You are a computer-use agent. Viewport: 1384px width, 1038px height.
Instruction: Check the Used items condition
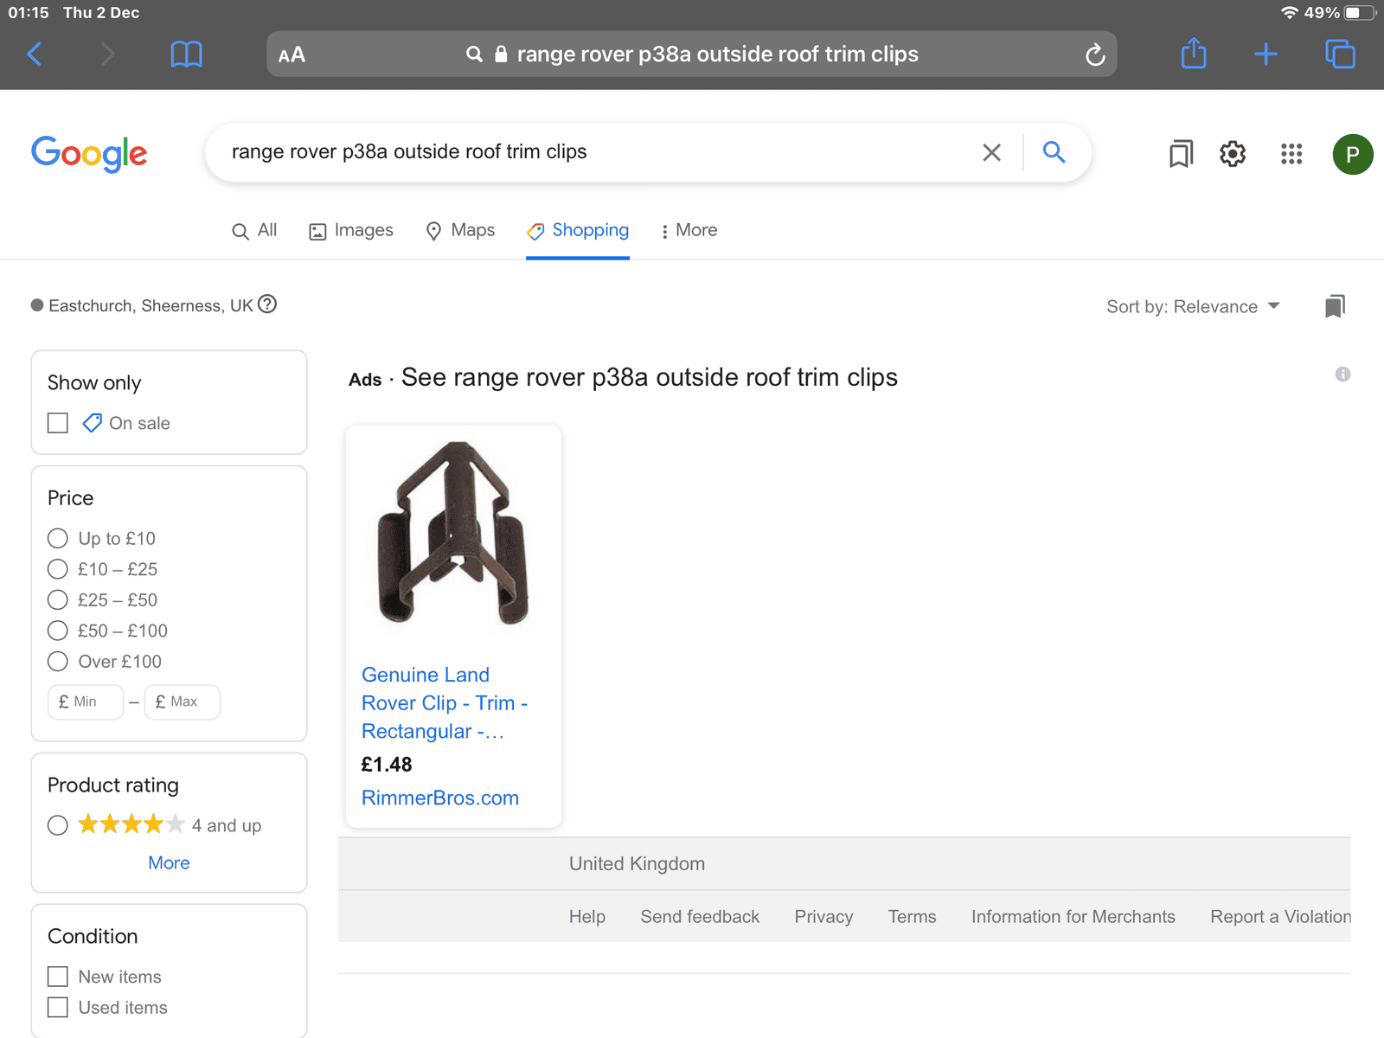point(58,1008)
